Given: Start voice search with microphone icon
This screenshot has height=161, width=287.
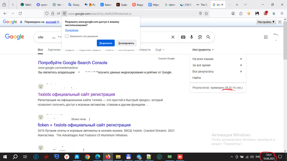Looking at the screenshot, I should [191, 37].
